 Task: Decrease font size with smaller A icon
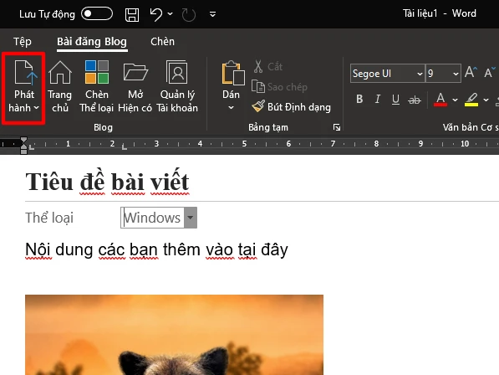coord(490,73)
